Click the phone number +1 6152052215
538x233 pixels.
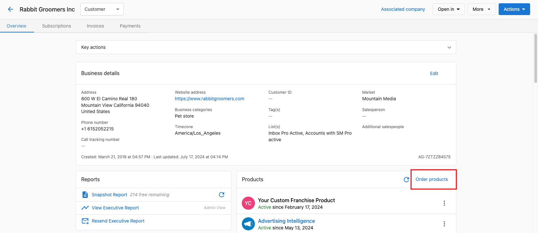pyautogui.click(x=97, y=129)
